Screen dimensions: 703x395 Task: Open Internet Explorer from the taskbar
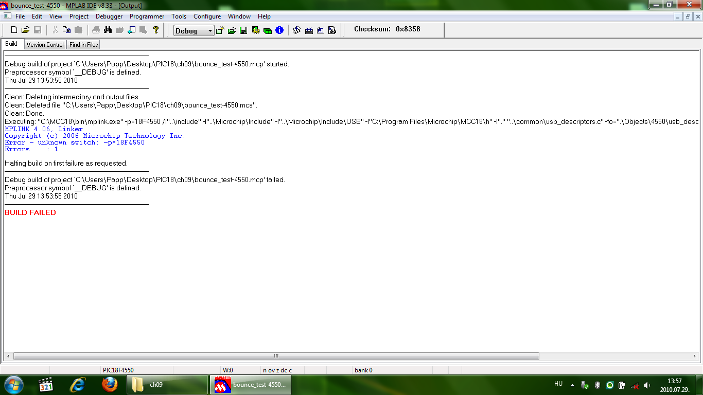tap(78, 385)
